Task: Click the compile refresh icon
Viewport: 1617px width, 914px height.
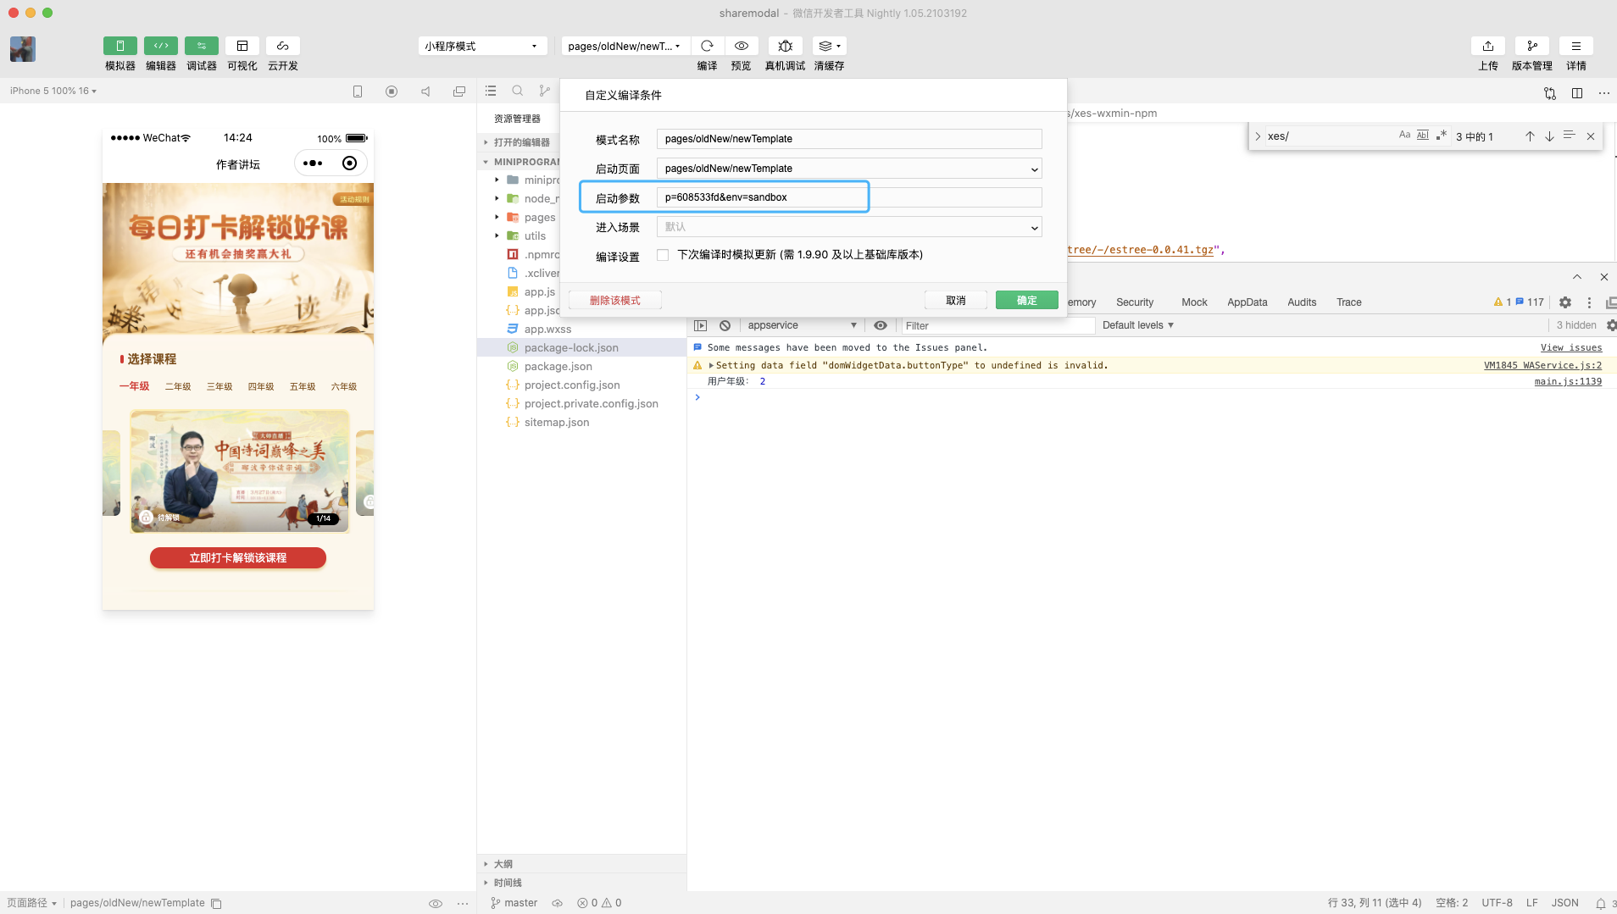Action: 707,46
